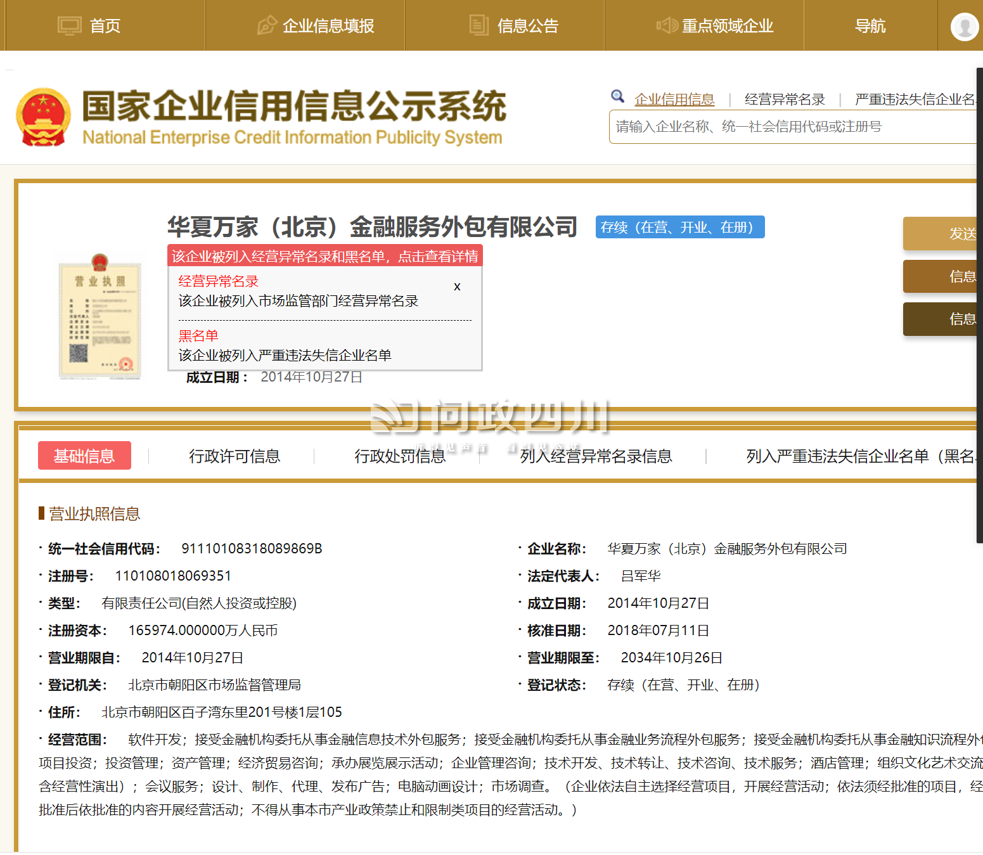The width and height of the screenshot is (983, 855).
Task: Click the 存续 status badge
Action: [x=679, y=228]
